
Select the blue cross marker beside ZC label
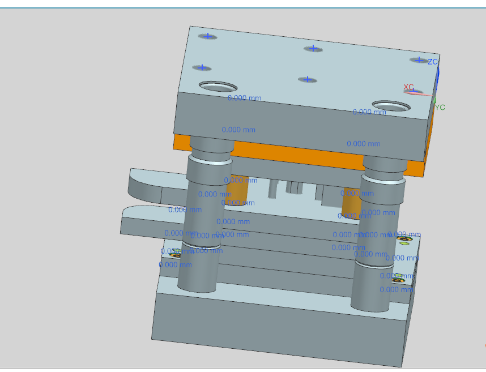419,60
